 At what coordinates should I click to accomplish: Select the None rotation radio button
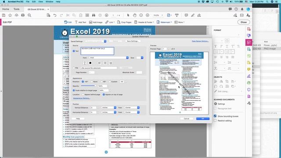click(x=92, y=82)
